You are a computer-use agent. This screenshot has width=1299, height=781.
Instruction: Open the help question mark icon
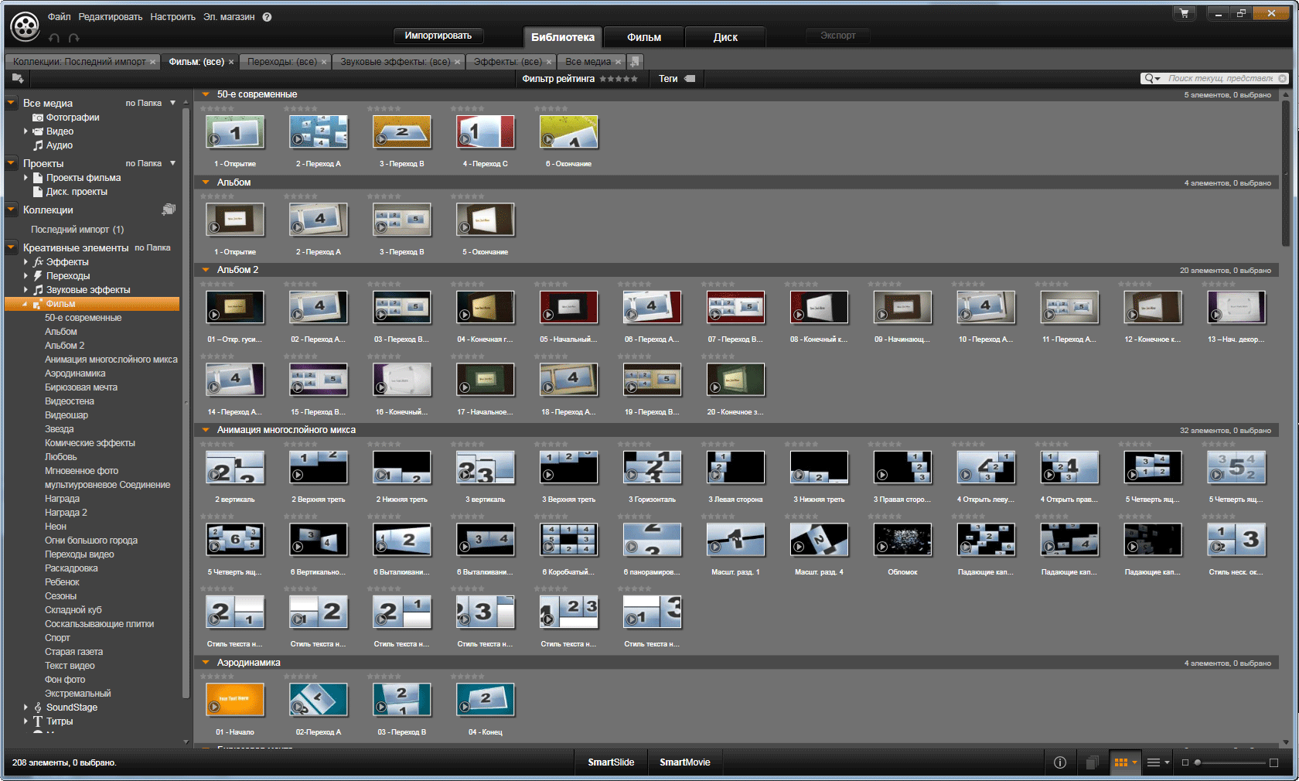tap(267, 17)
